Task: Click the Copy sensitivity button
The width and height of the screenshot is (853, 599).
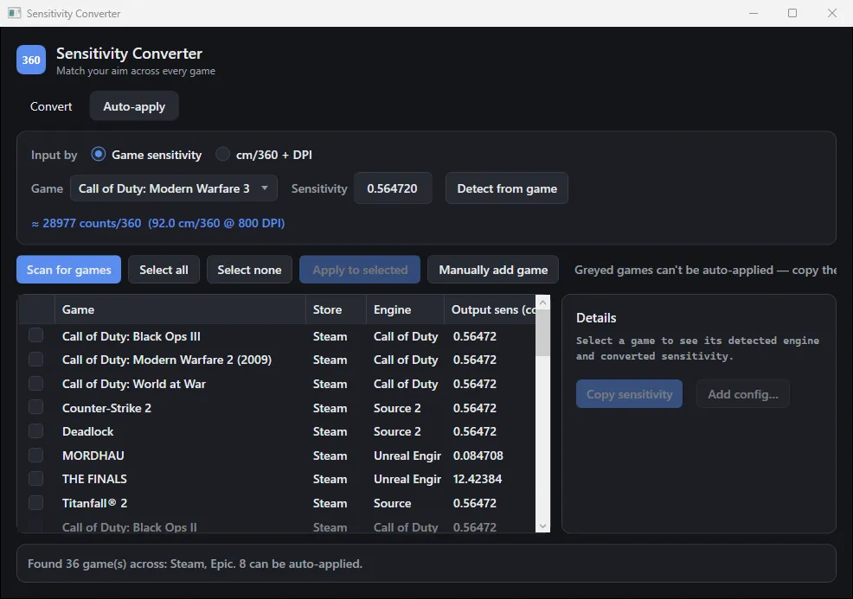Action: point(630,394)
